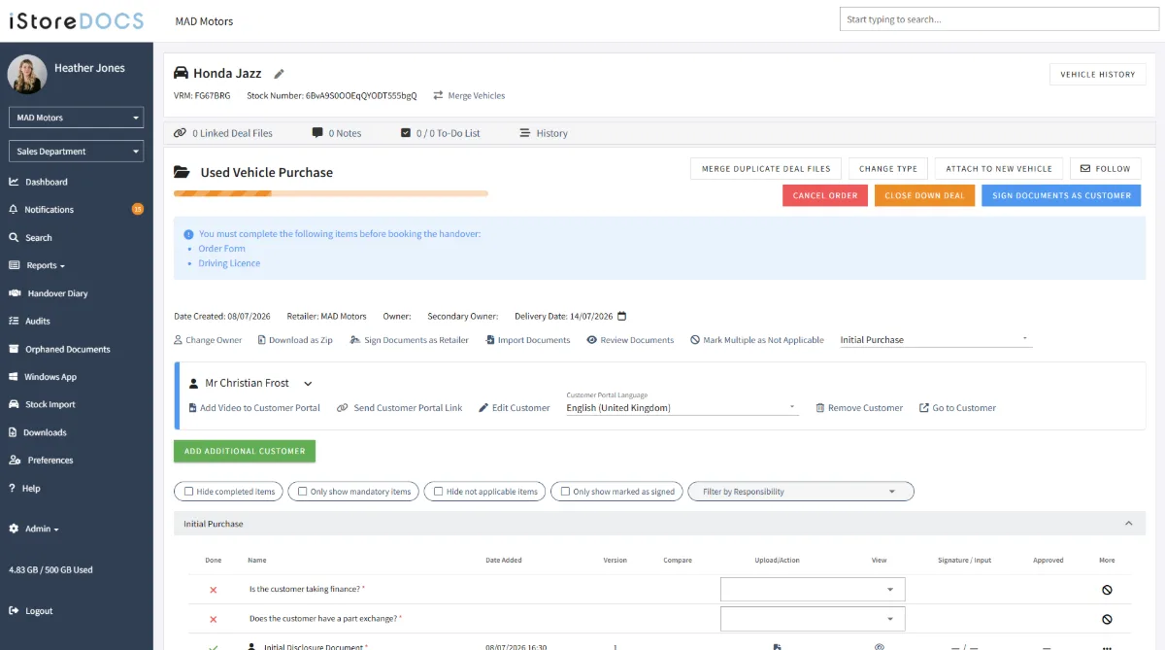
Task: Click Mark Multiple as Not Applicable
Action: [x=757, y=340]
